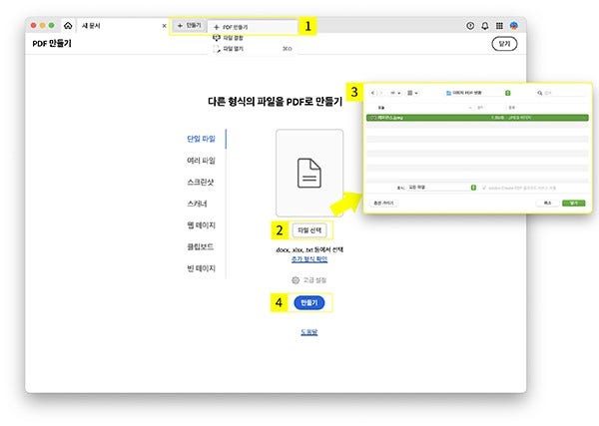Click the search field in file dialog
This screenshot has width=599, height=426.
pos(561,93)
